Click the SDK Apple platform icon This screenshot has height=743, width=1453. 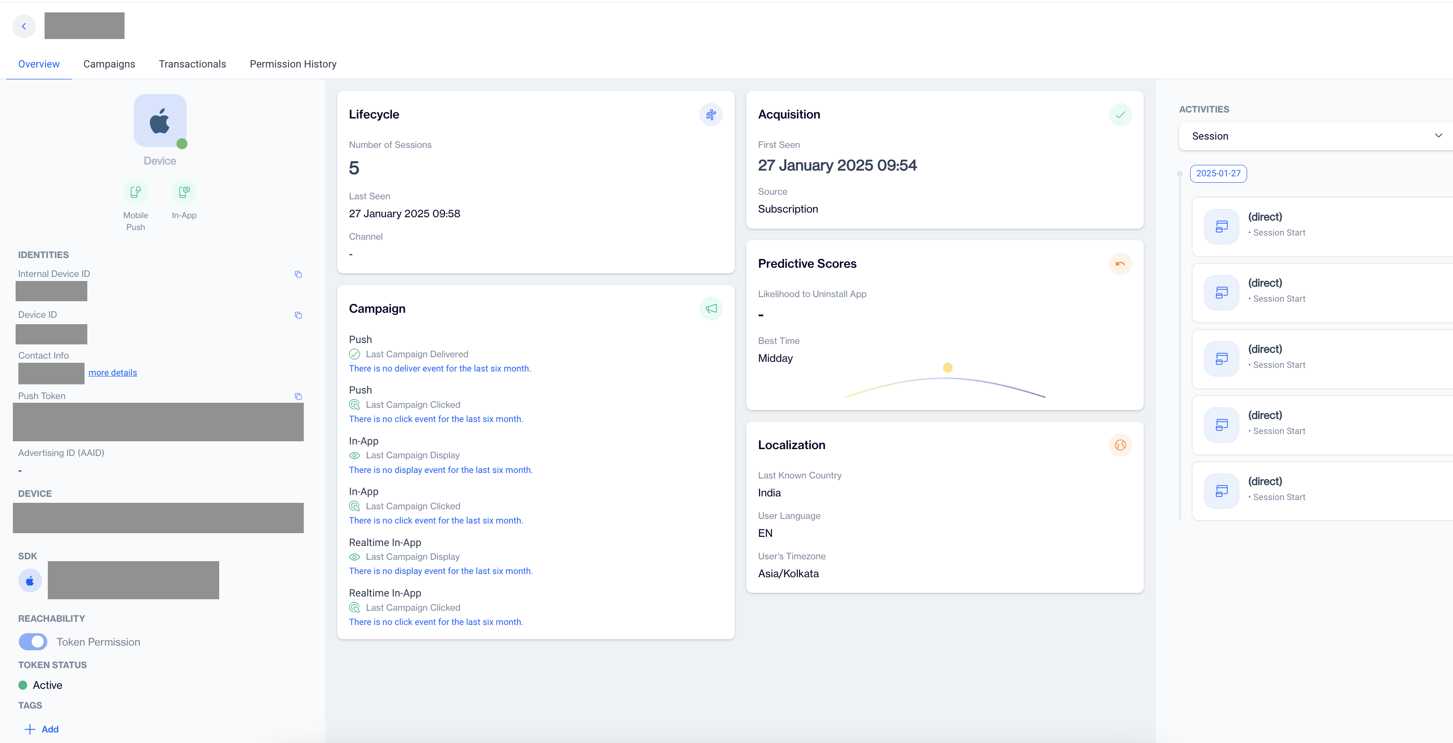point(30,580)
